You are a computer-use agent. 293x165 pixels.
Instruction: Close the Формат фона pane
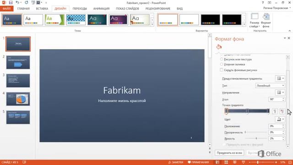coord(289,38)
